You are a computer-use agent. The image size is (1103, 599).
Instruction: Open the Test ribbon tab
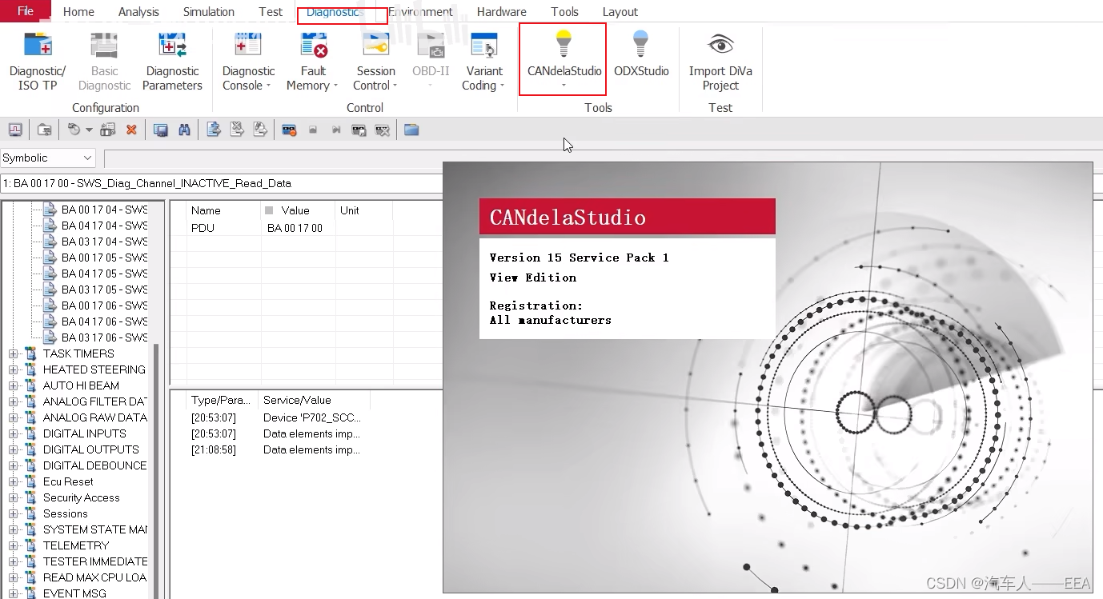(271, 12)
